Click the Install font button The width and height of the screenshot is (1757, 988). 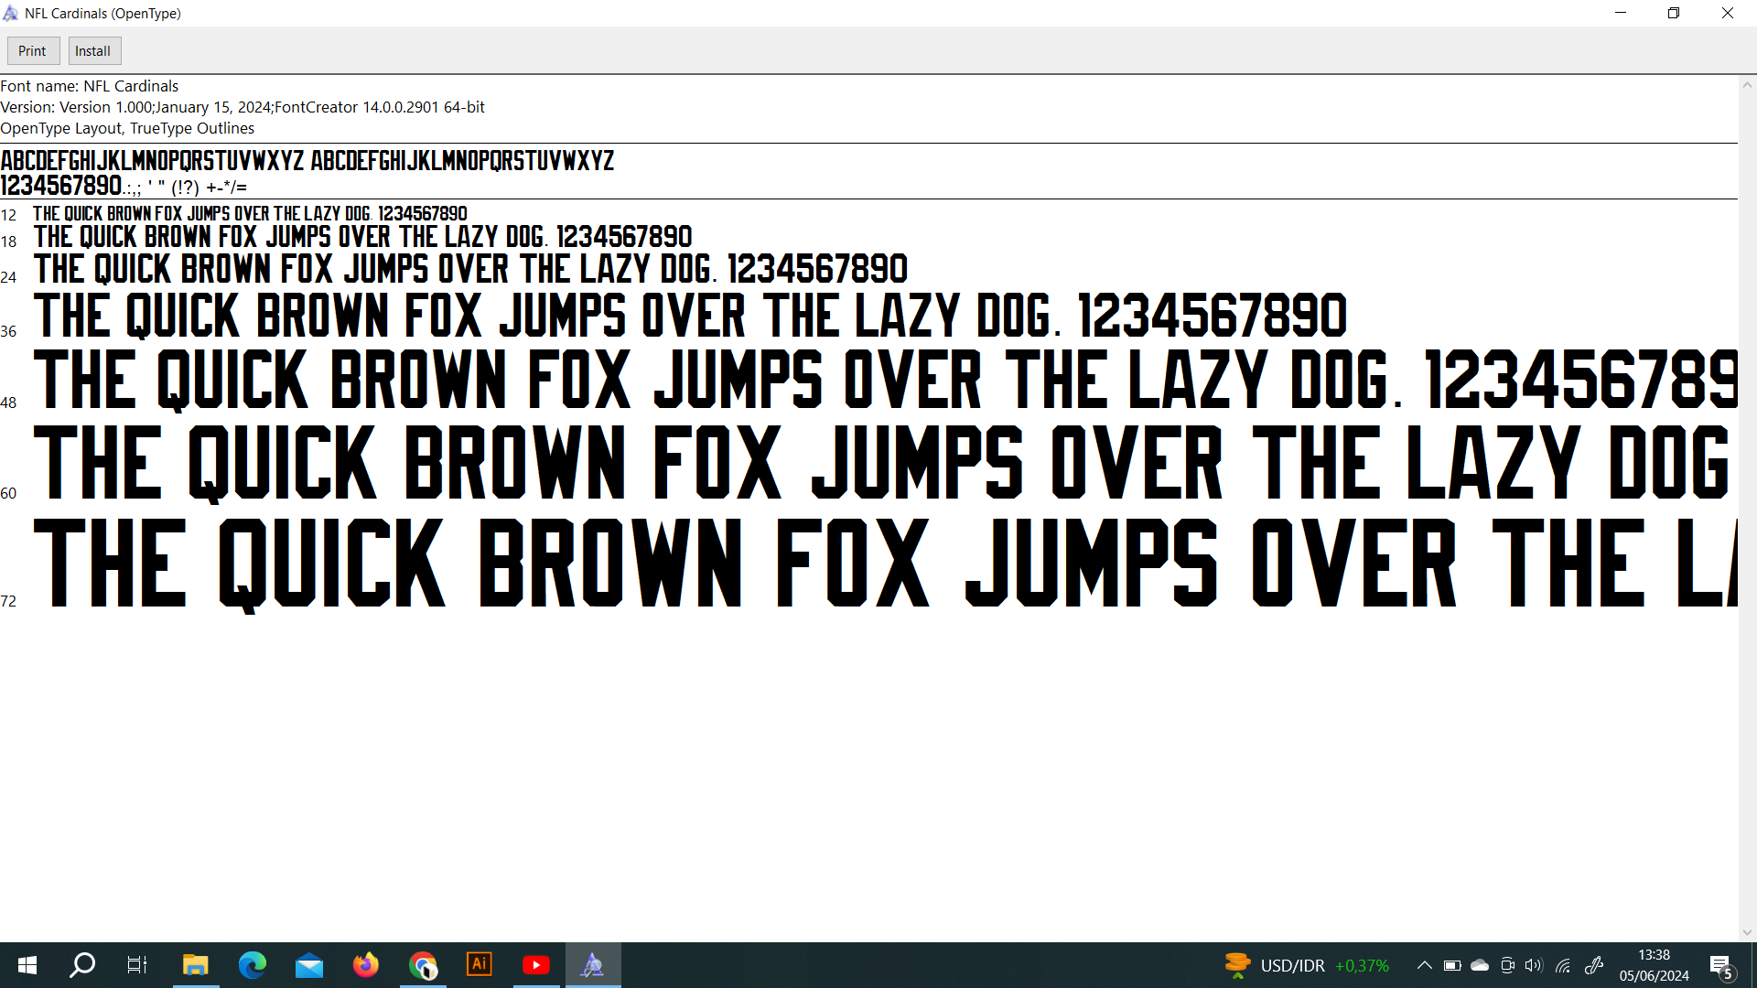93,51
